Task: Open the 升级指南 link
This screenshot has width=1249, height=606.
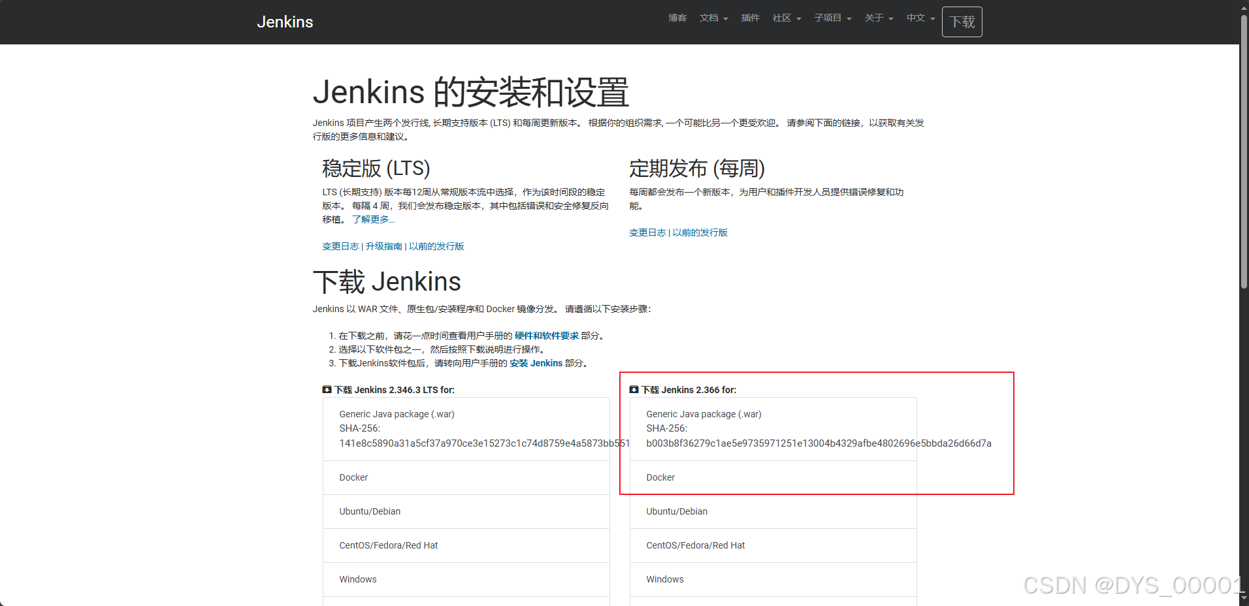Action: click(384, 246)
